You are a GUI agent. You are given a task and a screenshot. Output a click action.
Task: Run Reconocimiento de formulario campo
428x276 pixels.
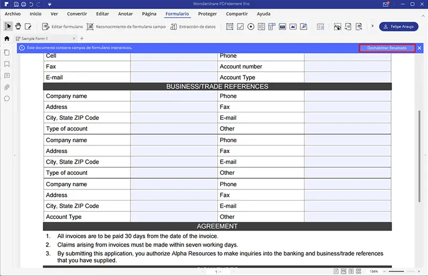click(x=126, y=27)
